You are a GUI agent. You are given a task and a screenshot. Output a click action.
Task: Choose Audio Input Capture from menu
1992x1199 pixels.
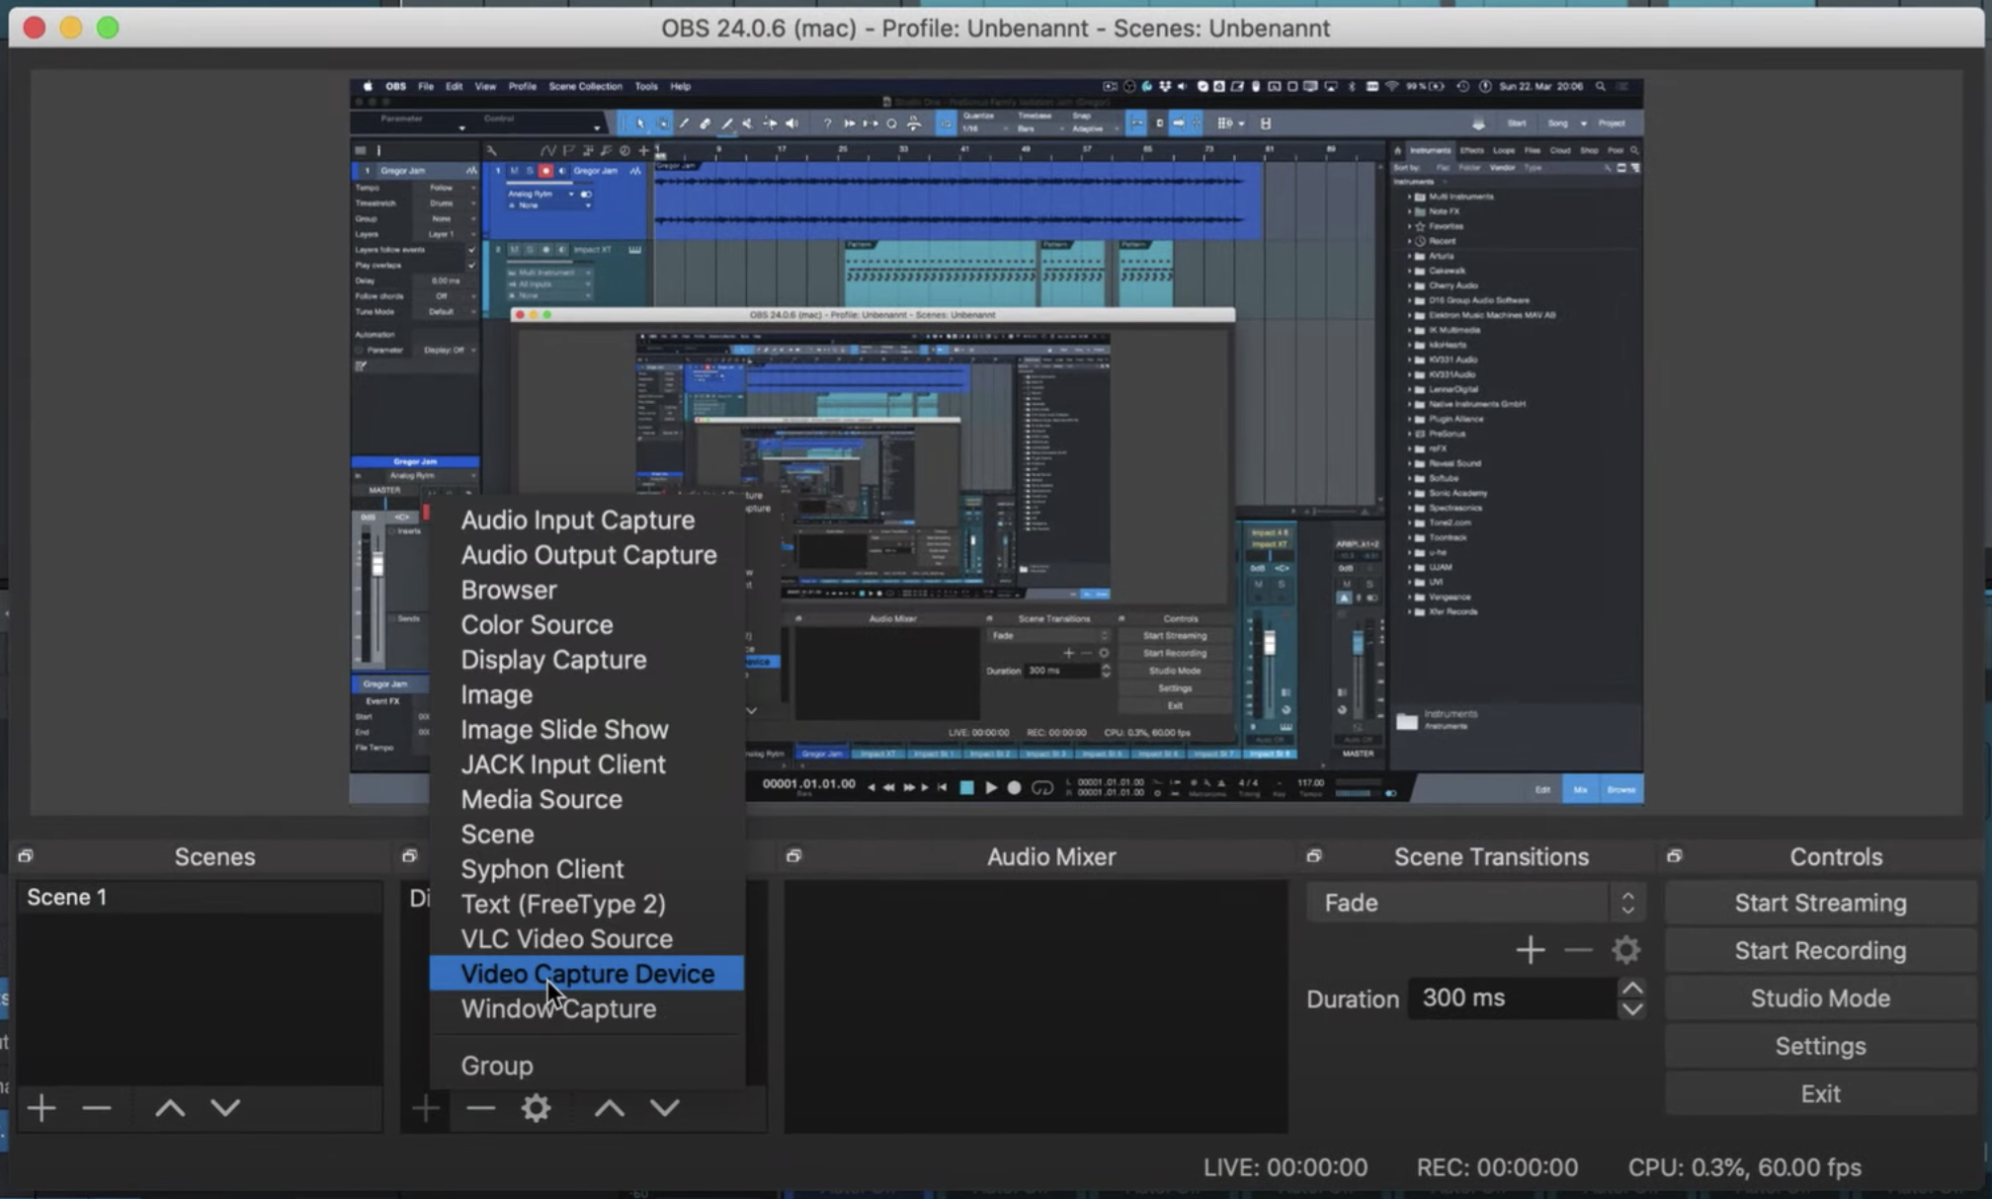pos(587,520)
